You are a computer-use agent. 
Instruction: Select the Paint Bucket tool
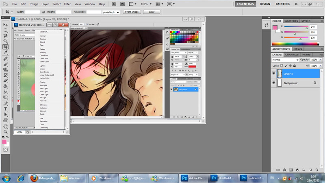(x=5, y=86)
